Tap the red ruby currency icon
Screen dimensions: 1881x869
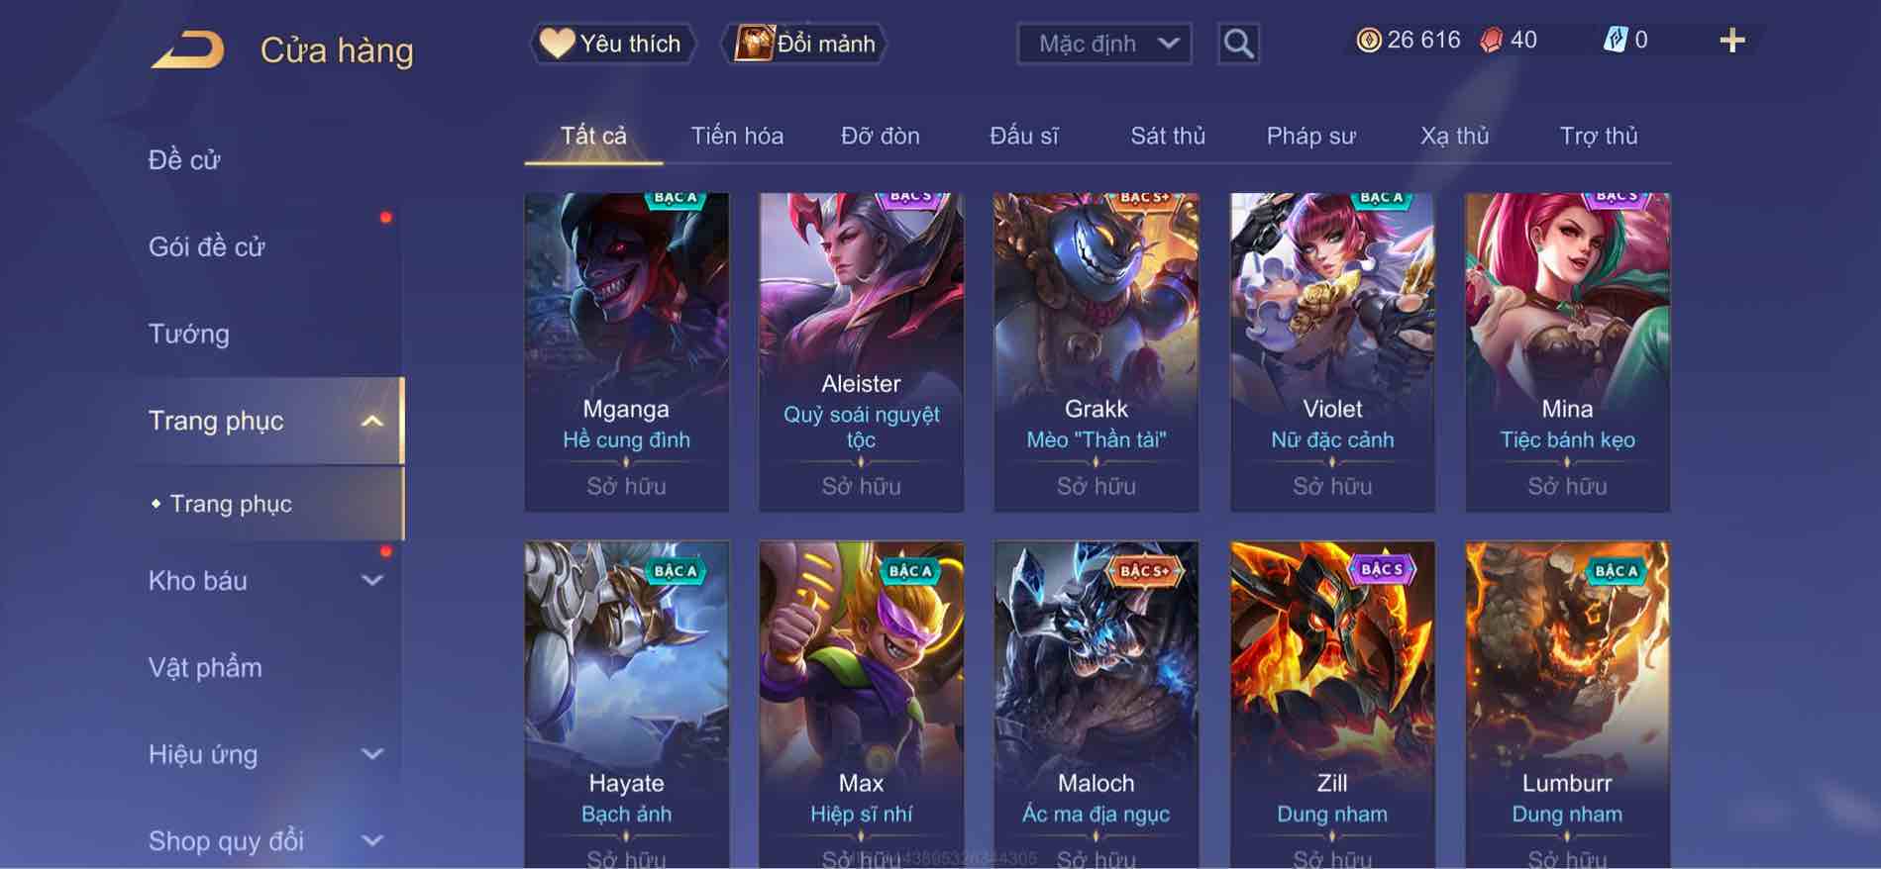pos(1491,41)
